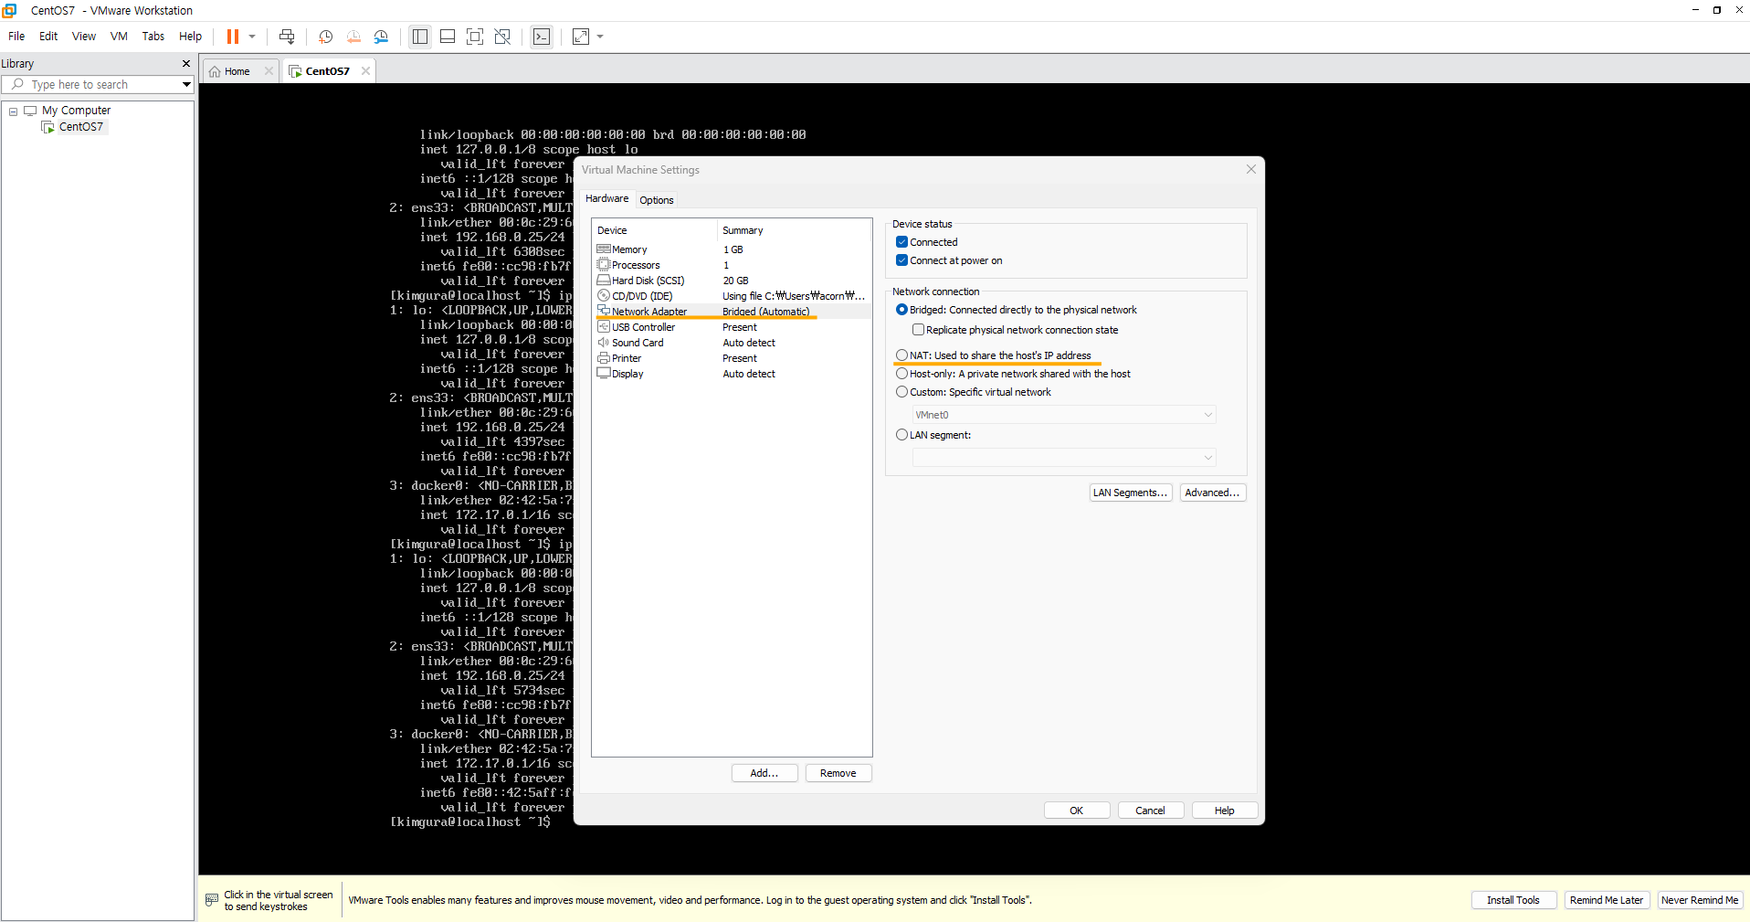The image size is (1750, 922).
Task: Disable the Connected device status checkbox
Action: pyautogui.click(x=902, y=241)
